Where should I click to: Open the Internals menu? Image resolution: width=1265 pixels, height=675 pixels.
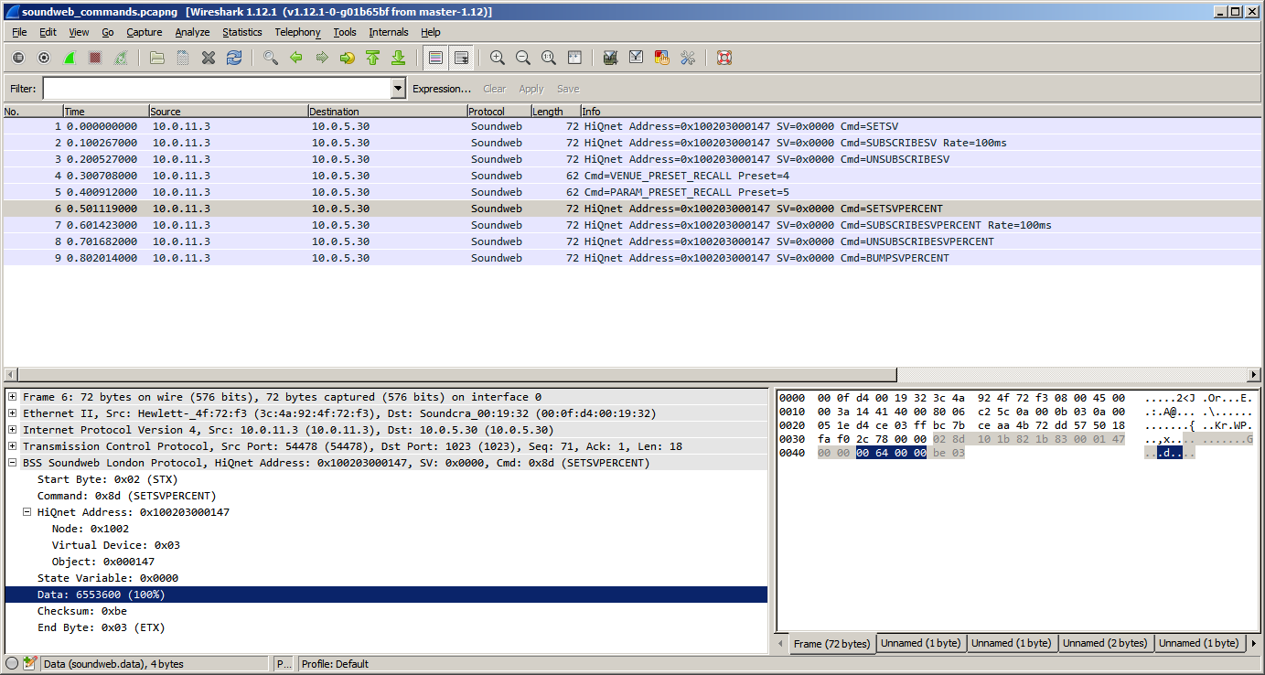tap(389, 32)
